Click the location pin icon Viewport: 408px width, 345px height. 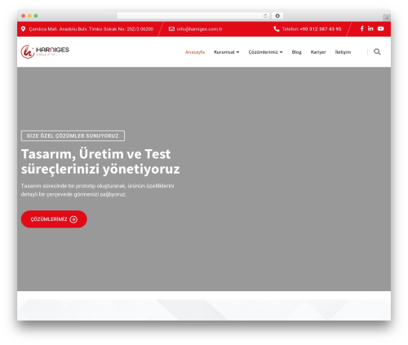[23, 29]
